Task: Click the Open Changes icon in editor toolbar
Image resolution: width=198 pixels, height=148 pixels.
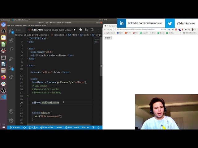Action: tap(86, 30)
